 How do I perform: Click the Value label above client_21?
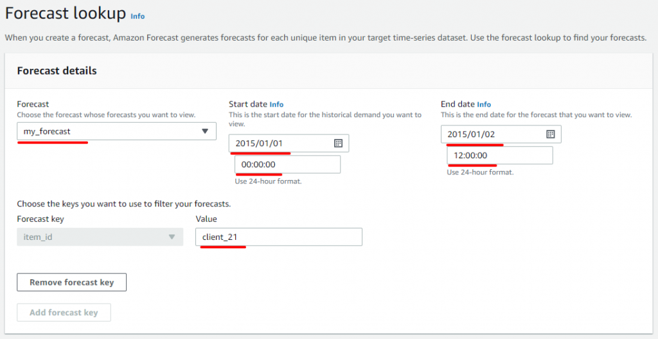click(206, 219)
